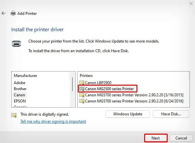Choose Canon from the Manufacturer list
The height and width of the screenshot is (143, 195).
tap(19, 95)
